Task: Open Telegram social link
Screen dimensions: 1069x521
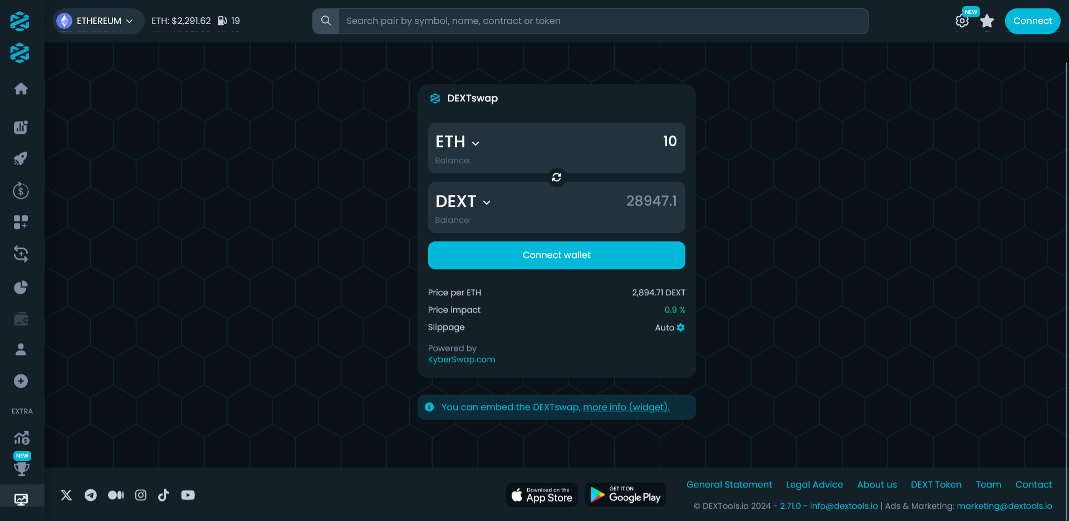Action: point(91,495)
